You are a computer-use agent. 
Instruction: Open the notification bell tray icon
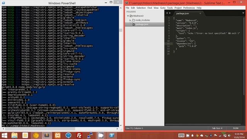(x=192, y=136)
